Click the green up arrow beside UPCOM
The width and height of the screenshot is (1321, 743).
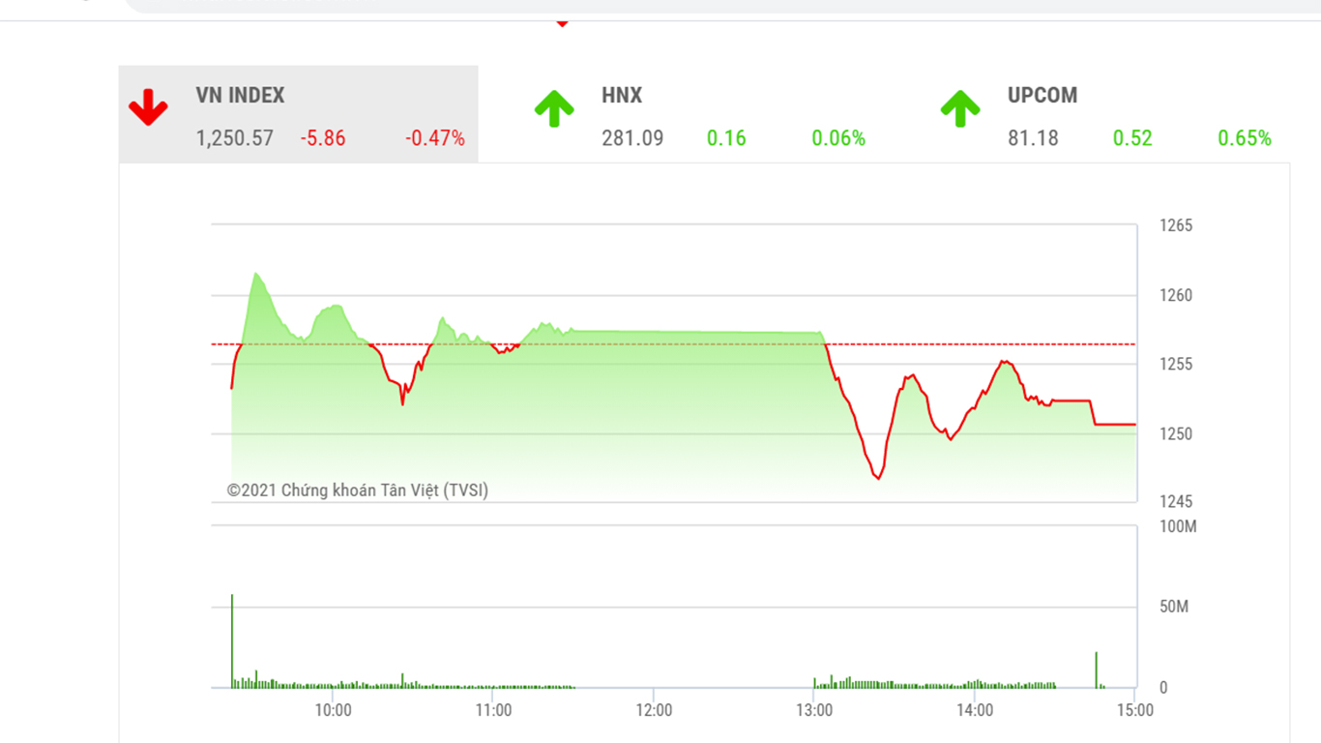960,108
